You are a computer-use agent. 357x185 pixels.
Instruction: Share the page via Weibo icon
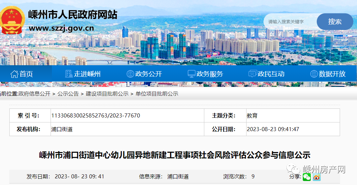[316, 177]
